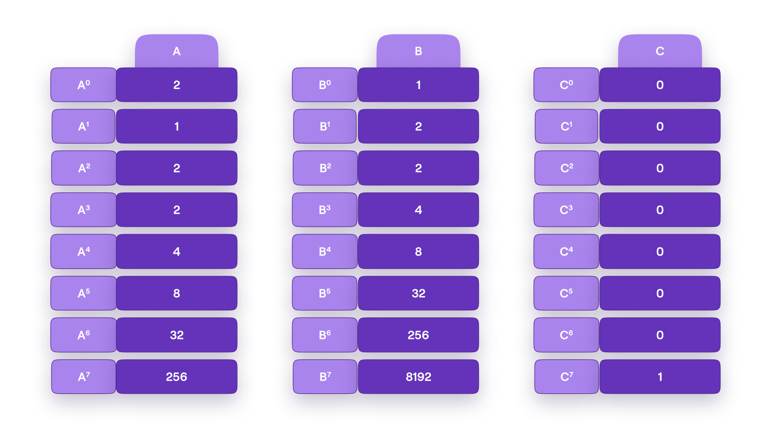The width and height of the screenshot is (771, 428).
Task: Click the B³ row label
Action: click(x=325, y=210)
